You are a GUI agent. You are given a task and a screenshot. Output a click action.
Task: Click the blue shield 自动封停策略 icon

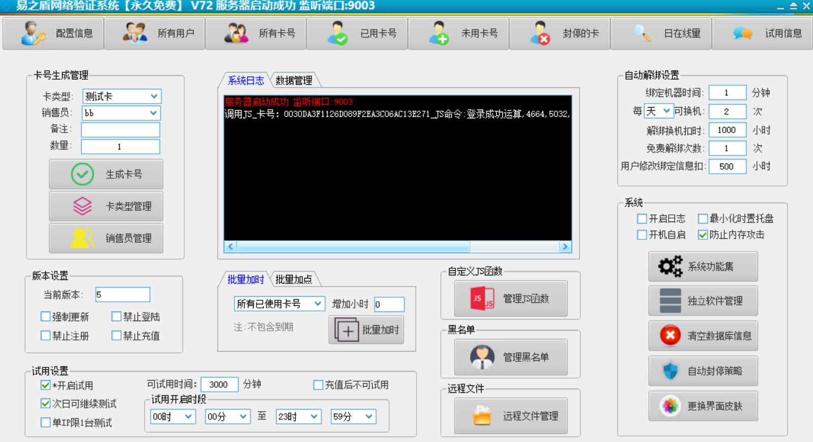pos(670,371)
